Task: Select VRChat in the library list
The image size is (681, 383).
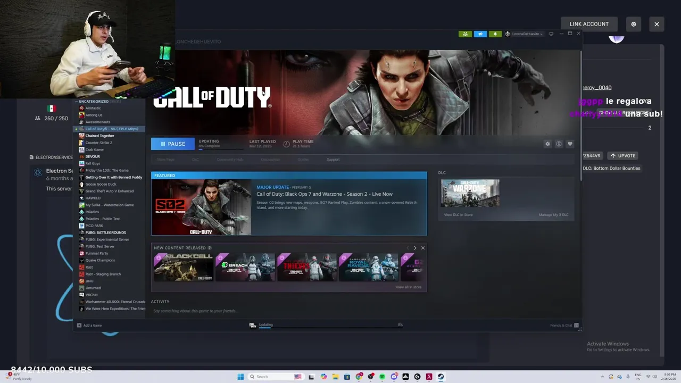Action: [92, 295]
